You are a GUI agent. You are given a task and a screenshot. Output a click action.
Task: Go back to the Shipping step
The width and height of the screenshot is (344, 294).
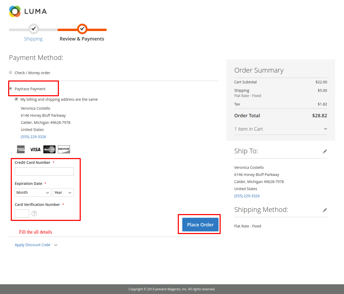[x=33, y=39]
